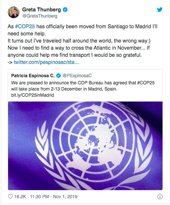Click Greta Thunberg's verified badge
This screenshot has height=205, width=170.
(65, 10)
